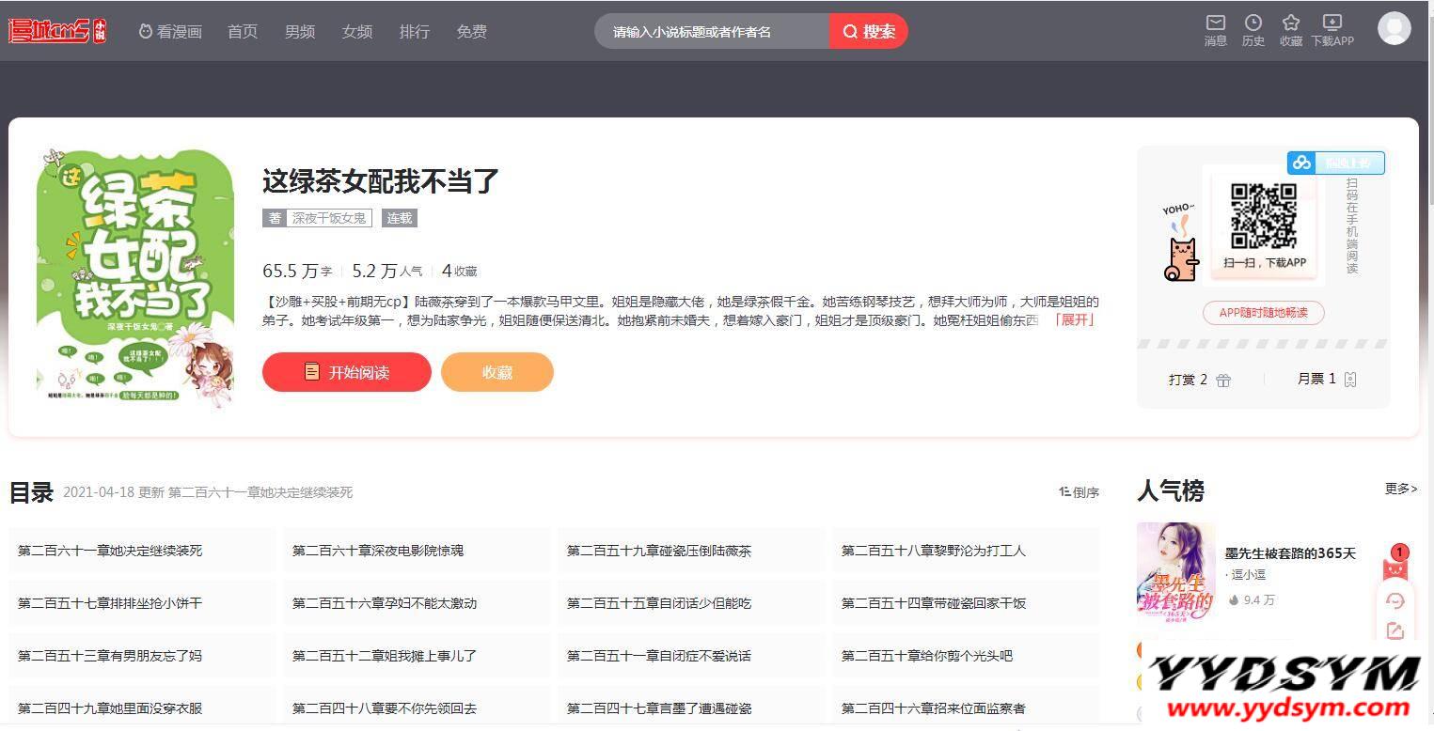Click the 打赏 gift icon

coord(1222,380)
